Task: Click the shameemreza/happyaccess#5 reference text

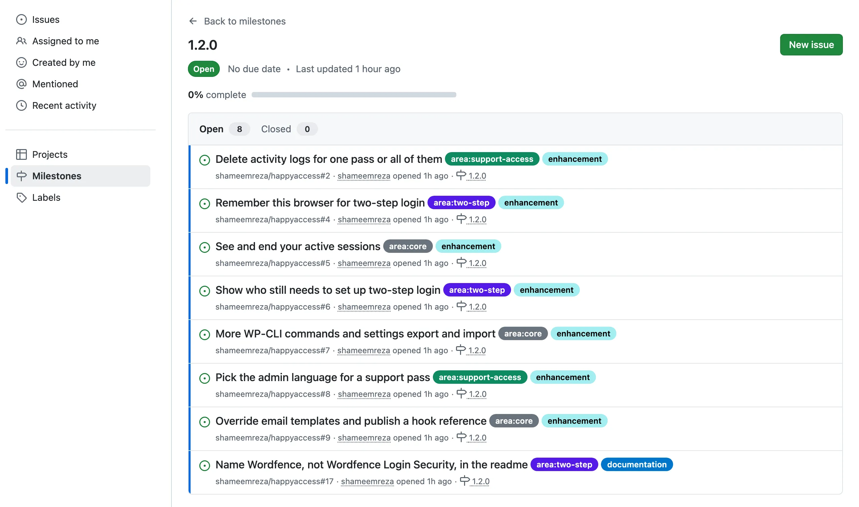Action: [x=273, y=263]
